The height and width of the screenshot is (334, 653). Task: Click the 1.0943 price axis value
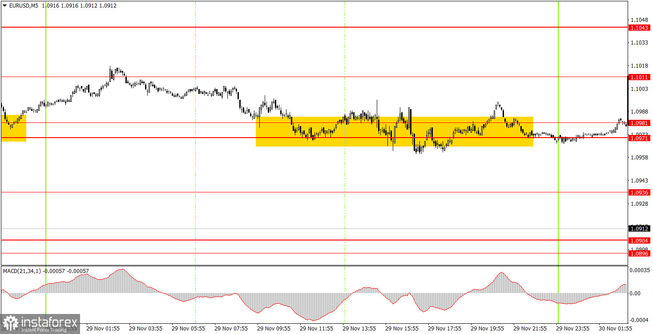tap(639, 181)
